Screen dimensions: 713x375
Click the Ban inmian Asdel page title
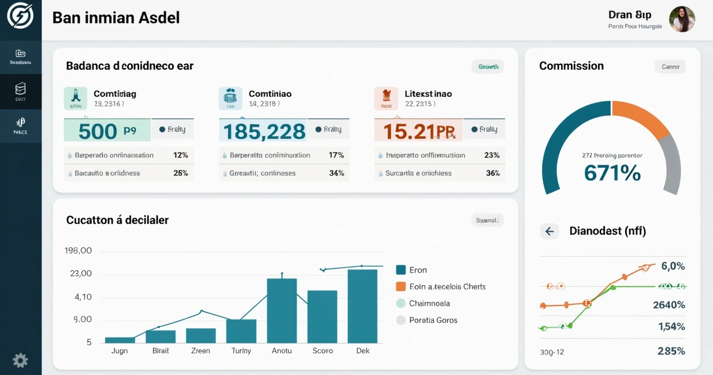[x=116, y=18]
